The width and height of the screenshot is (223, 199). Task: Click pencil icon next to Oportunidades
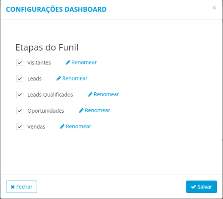[81, 110]
